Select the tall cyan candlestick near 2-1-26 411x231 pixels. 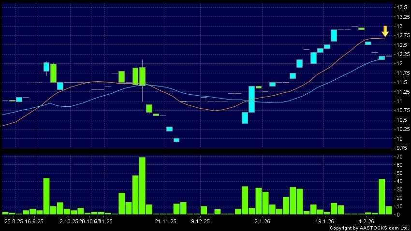point(251,99)
